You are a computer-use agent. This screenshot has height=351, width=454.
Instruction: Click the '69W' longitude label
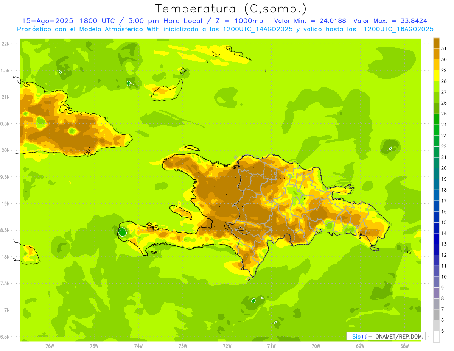(360, 346)
